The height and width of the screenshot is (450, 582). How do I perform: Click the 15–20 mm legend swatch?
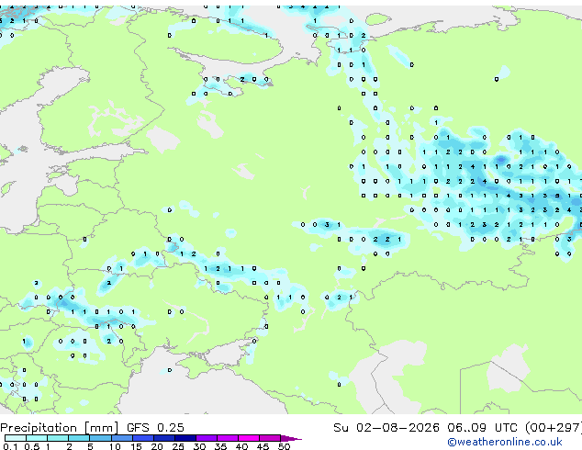[142, 438]
